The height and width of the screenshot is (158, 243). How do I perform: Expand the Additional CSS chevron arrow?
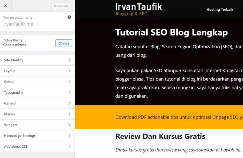[70, 146]
